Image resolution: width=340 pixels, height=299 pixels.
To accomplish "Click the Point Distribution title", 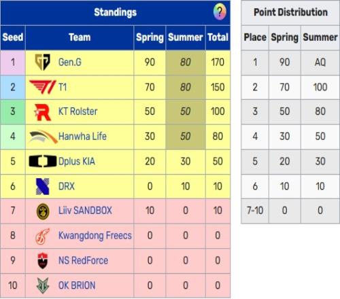I will pos(290,12).
